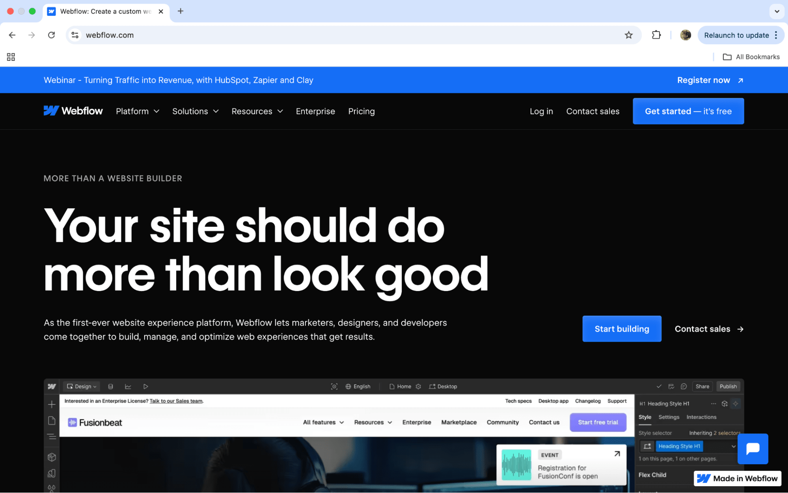
Task: Select the Desktop breakpoint in the top bar
Action: pyautogui.click(x=443, y=387)
